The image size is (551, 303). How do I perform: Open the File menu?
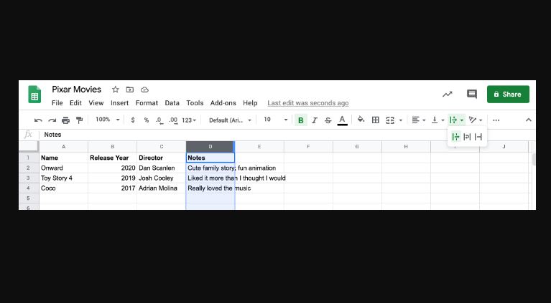57,103
